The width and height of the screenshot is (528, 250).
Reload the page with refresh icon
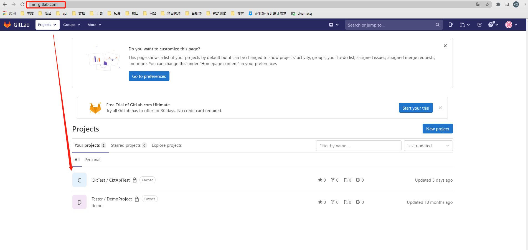tap(22, 4)
